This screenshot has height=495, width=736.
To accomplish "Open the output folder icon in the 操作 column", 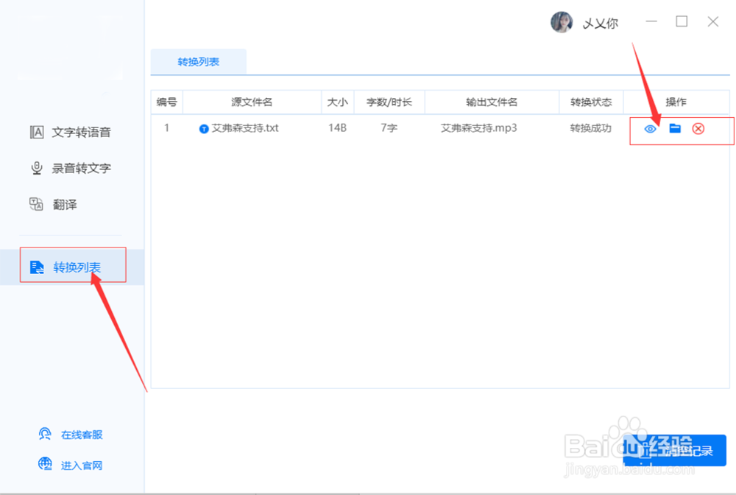I will (x=673, y=128).
